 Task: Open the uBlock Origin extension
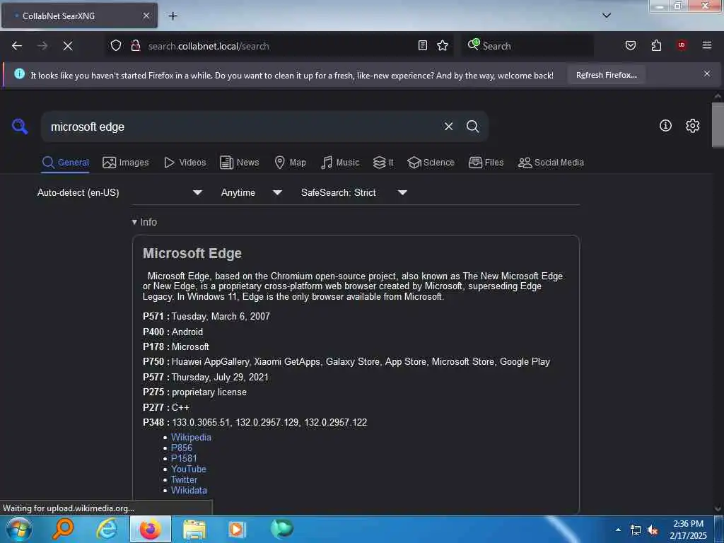682,45
